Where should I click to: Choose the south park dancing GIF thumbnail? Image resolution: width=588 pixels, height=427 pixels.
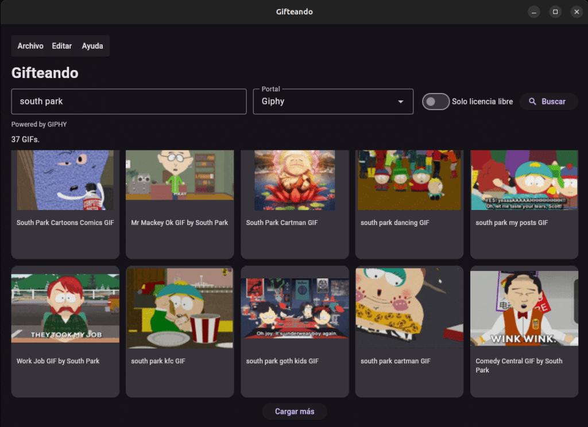coord(409,180)
